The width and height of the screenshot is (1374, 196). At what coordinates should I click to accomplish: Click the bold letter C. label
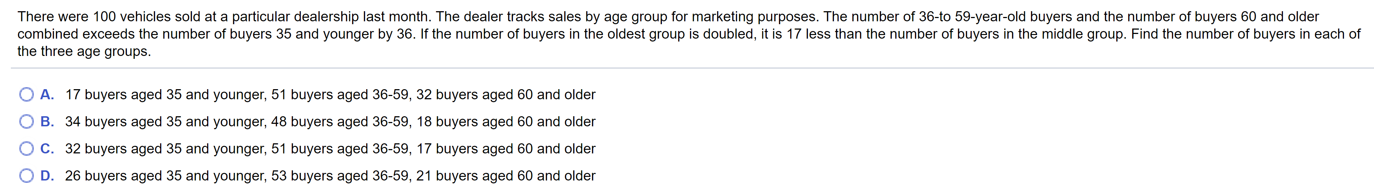[47, 149]
